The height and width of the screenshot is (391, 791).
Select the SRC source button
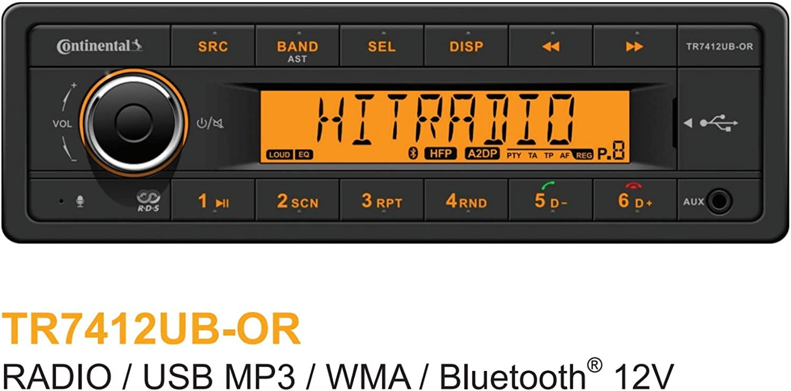click(x=213, y=46)
